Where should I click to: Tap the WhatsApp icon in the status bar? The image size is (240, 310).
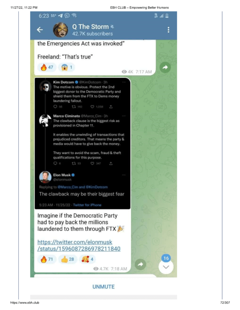67,15
